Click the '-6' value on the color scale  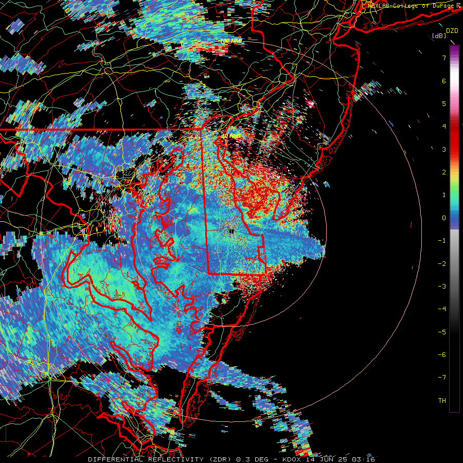(442, 355)
